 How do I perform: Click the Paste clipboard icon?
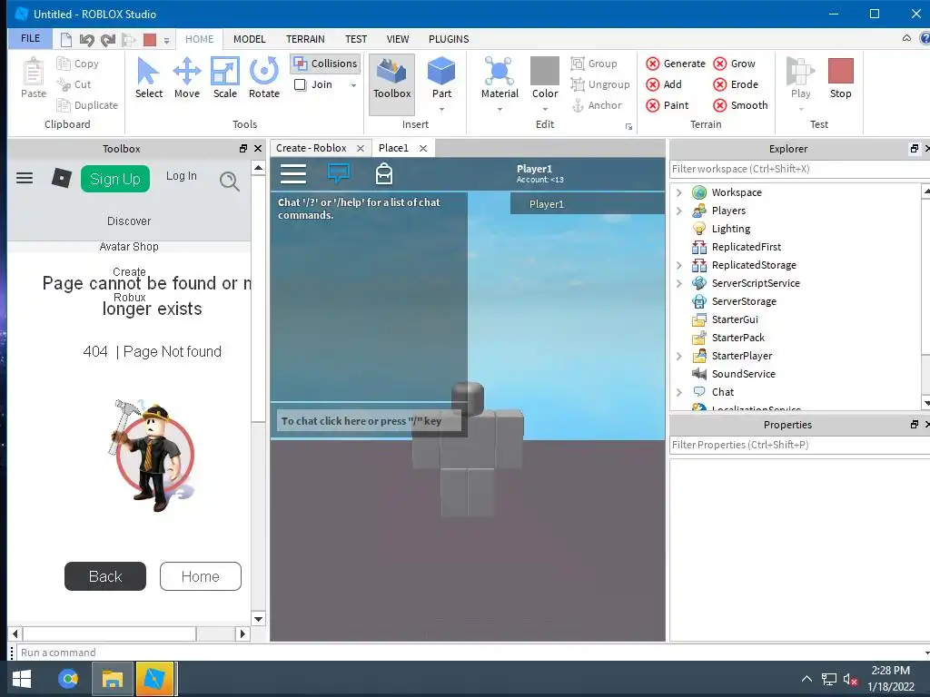pos(34,72)
